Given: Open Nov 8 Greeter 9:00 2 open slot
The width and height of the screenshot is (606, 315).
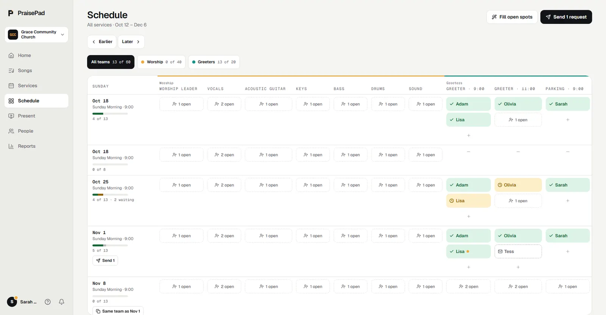Looking at the screenshot, I should (x=469, y=287).
